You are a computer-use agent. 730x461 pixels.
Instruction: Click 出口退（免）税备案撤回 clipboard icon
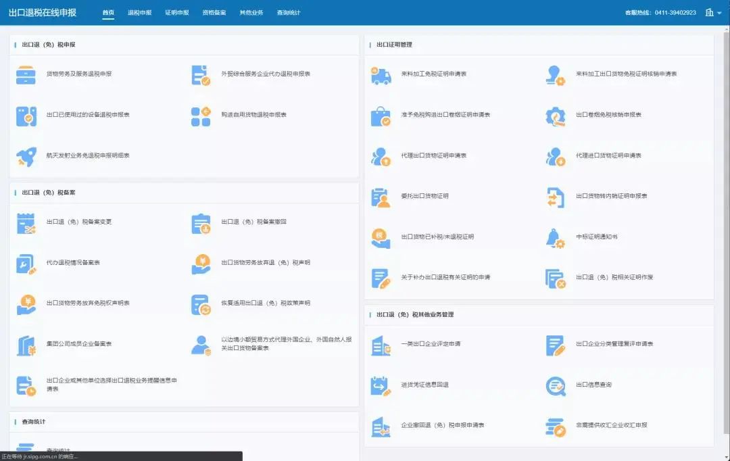click(201, 224)
